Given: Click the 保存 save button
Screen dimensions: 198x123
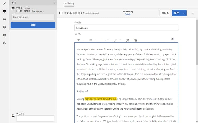Looking at the screenshot, I should click(177, 13).
